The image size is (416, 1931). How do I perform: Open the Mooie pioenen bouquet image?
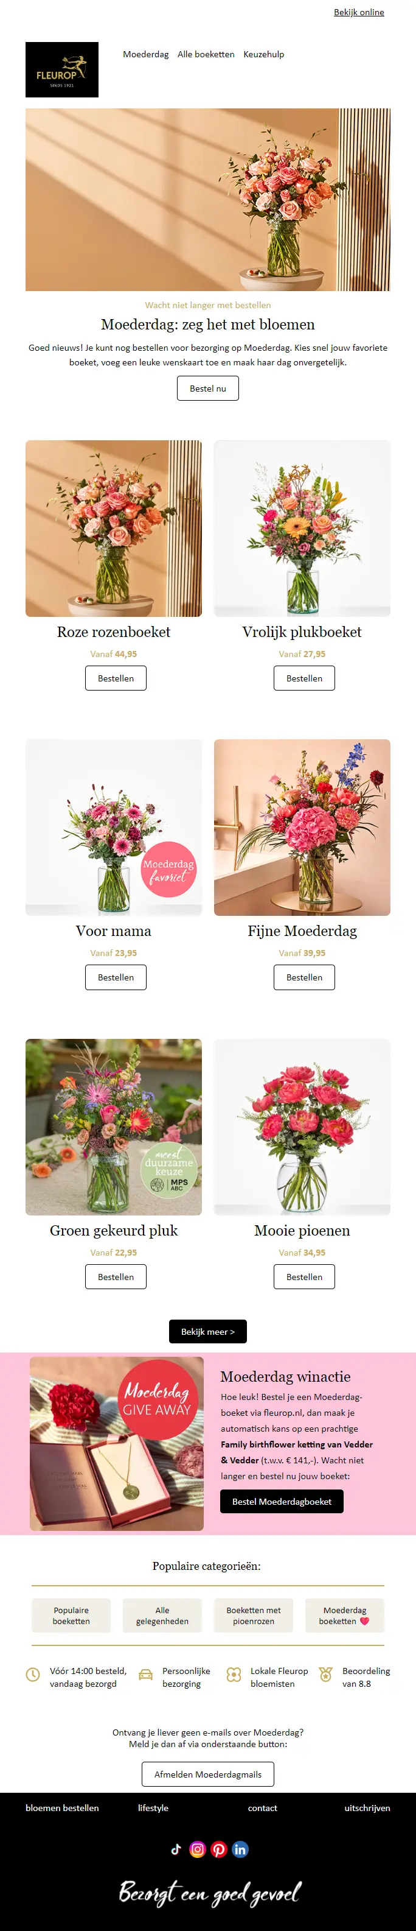[302, 1127]
